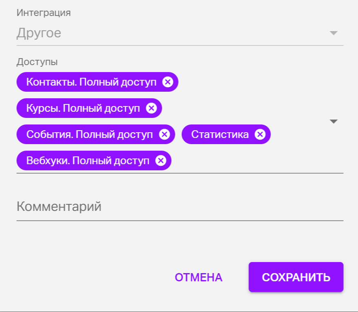Open the Доступы dropdown arrow
The image size is (358, 312).
333,122
